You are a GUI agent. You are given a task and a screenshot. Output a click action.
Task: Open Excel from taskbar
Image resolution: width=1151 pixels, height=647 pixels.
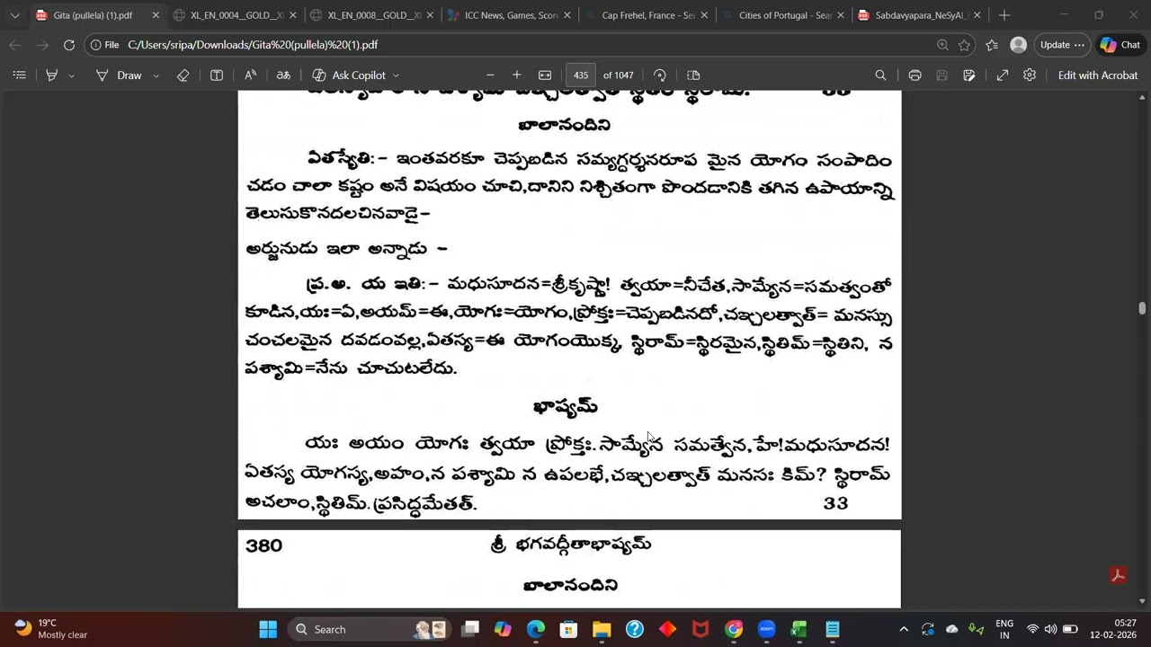(799, 629)
